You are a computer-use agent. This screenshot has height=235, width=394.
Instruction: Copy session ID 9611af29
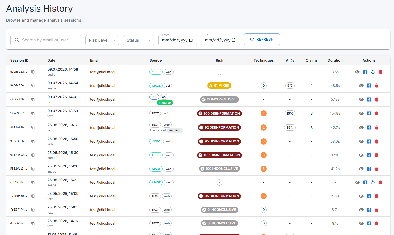tap(33, 128)
